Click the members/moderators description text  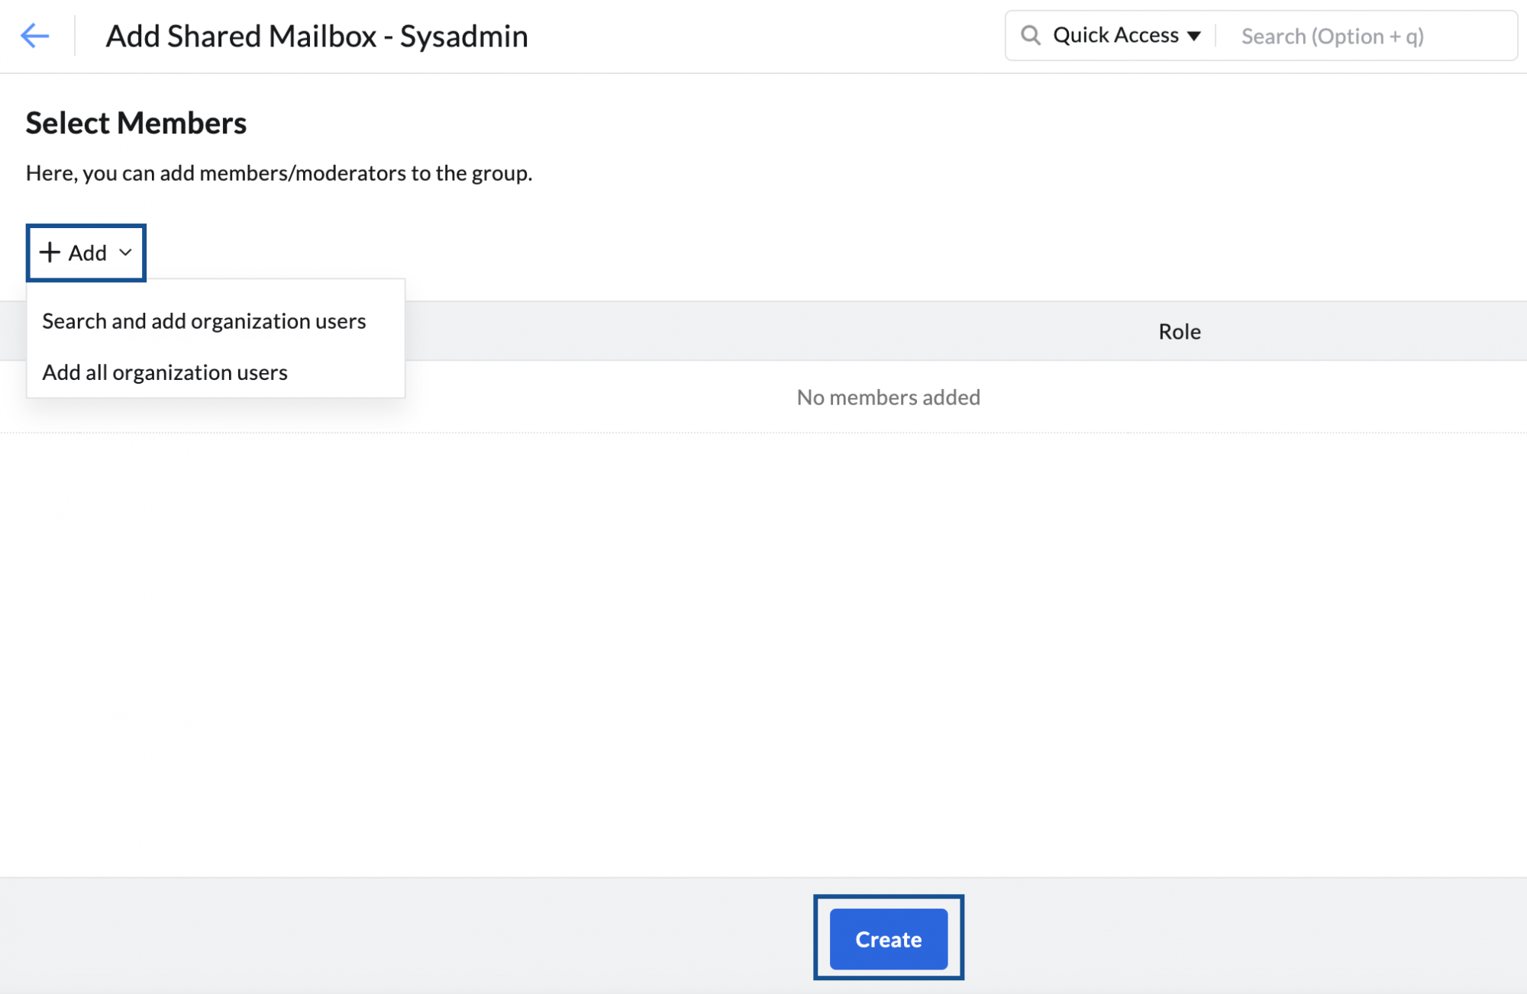pyautogui.click(x=279, y=173)
